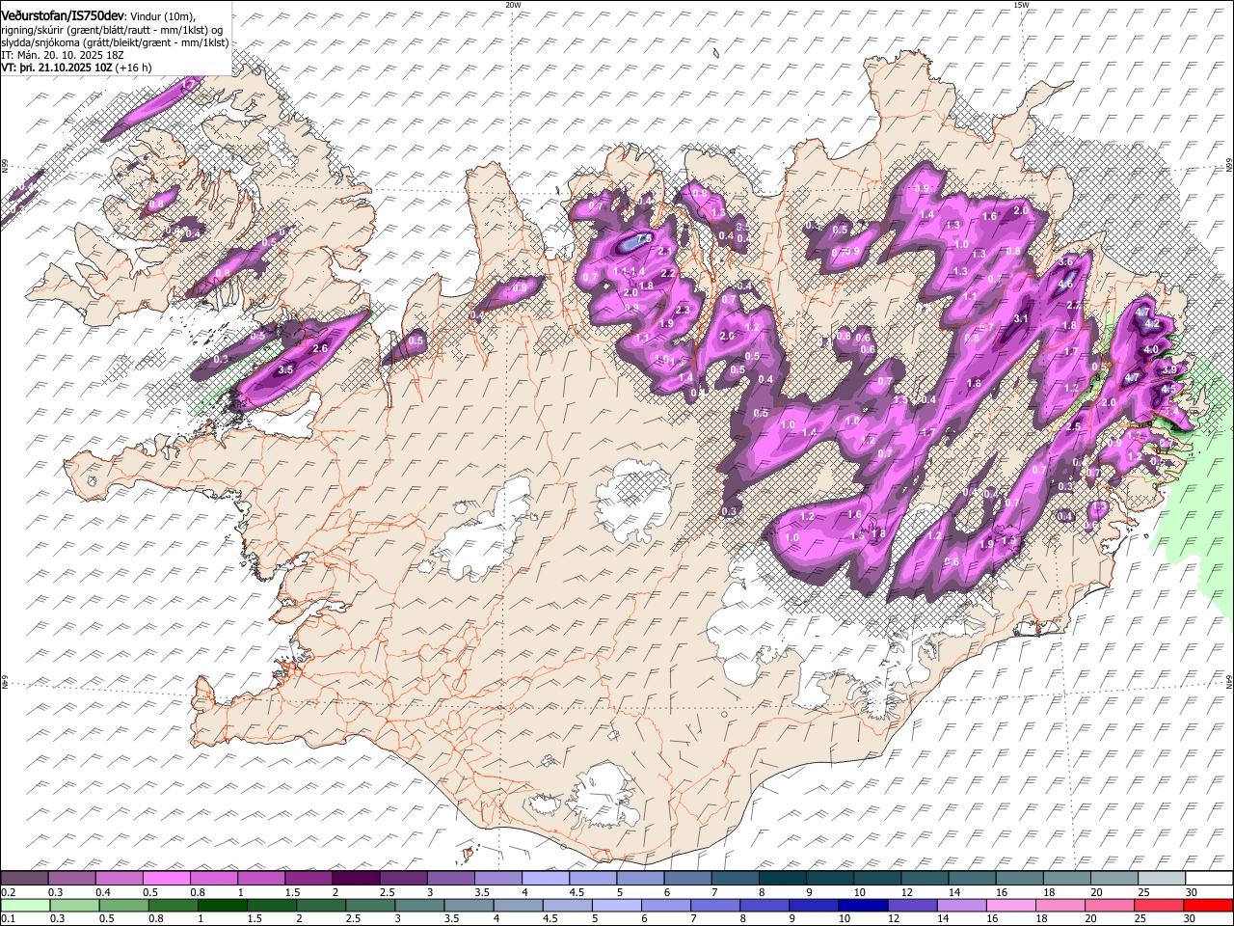Image resolution: width=1234 pixels, height=926 pixels.
Task: Pick the lavender snow legend swatch at 4
Action: click(545, 879)
